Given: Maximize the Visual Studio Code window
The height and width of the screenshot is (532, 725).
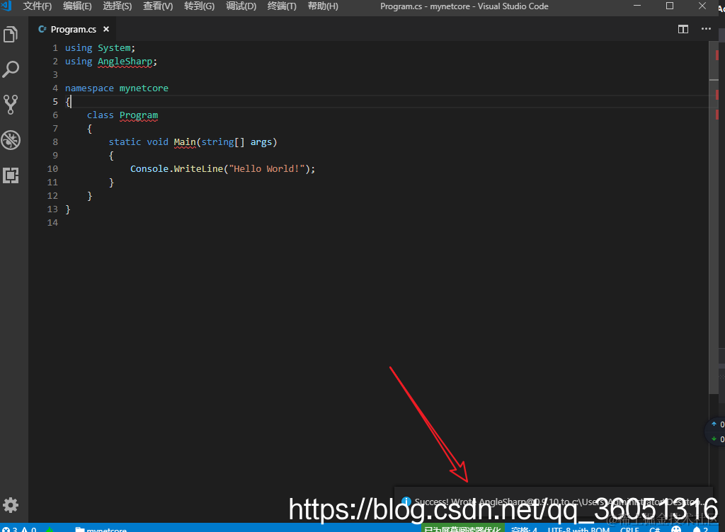Looking at the screenshot, I should [670, 6].
